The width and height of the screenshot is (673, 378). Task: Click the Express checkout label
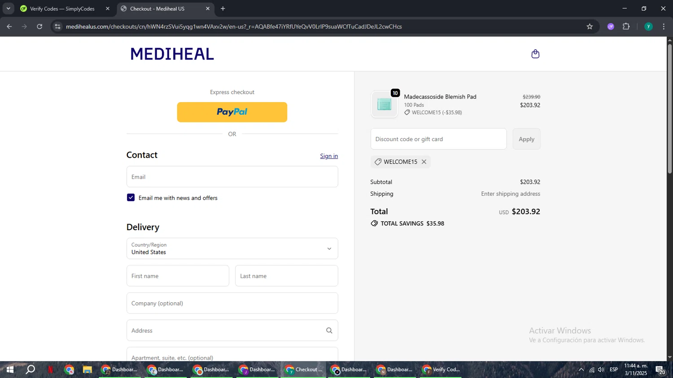point(232,92)
